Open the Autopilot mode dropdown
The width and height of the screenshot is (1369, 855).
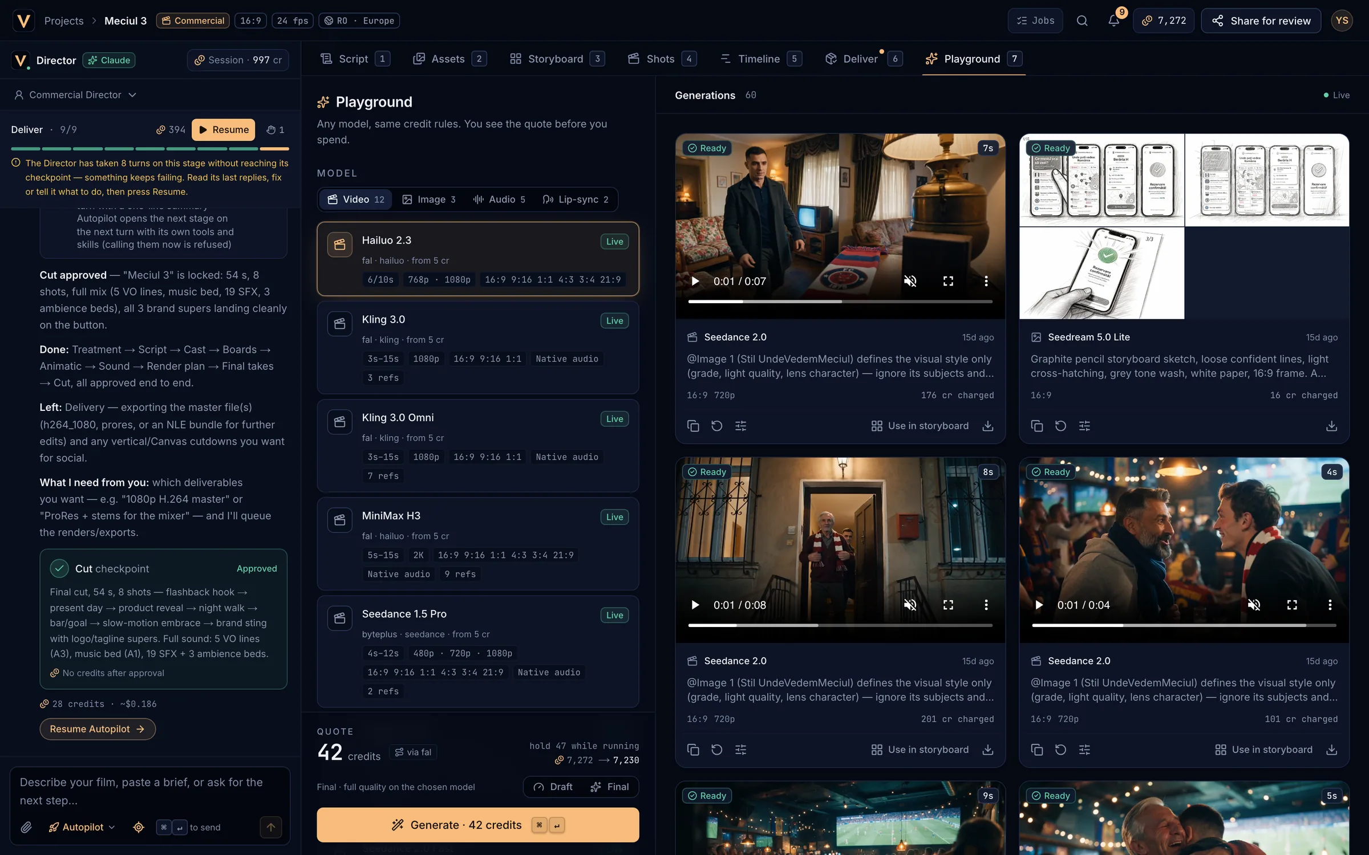tap(82, 827)
